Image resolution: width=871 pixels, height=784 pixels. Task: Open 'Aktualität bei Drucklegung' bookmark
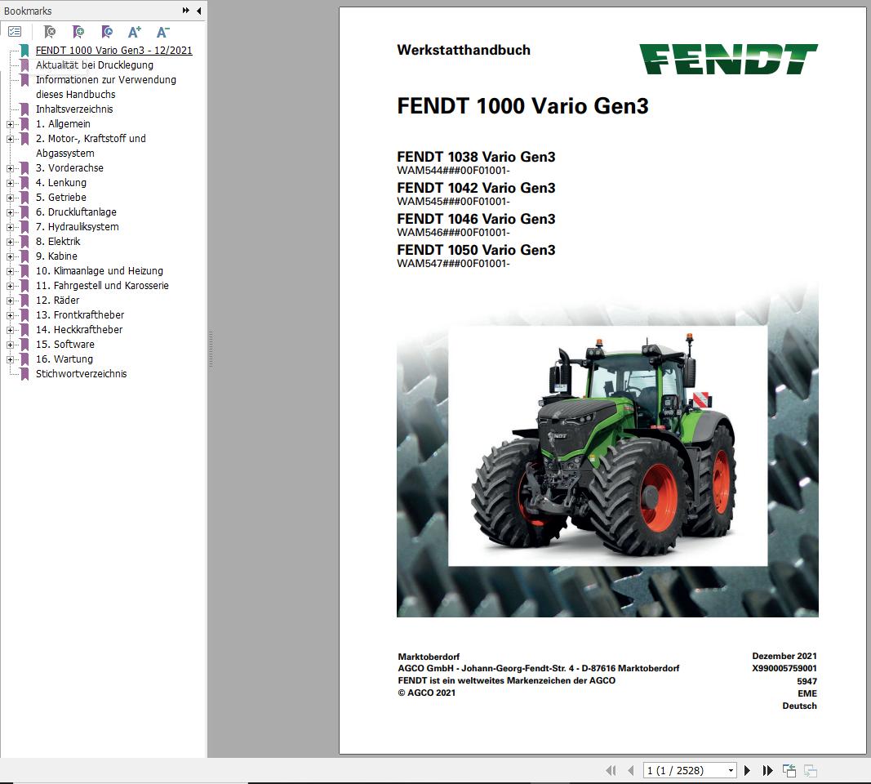95,65
